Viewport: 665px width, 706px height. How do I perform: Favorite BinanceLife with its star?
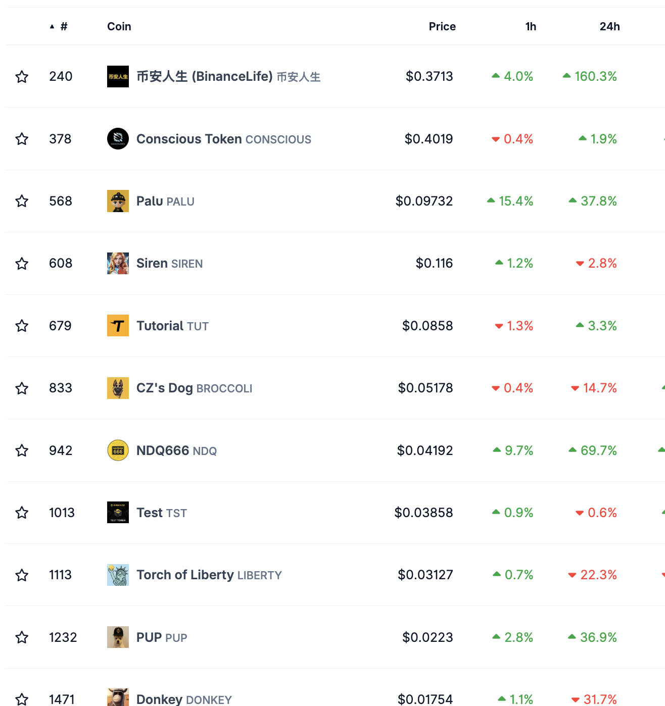(22, 77)
